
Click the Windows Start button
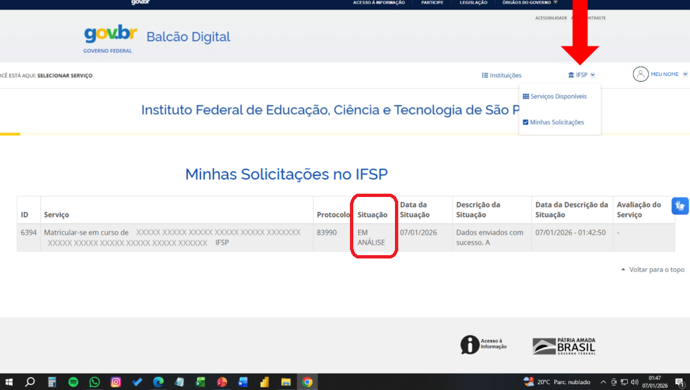pyautogui.click(x=9, y=382)
